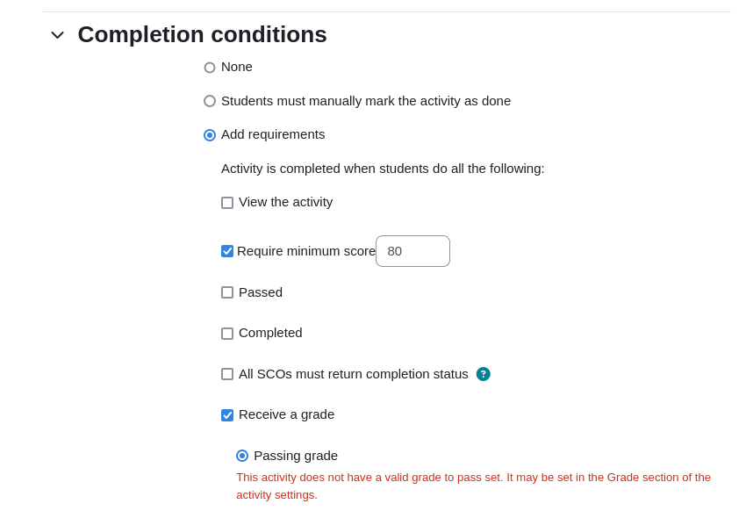Click the Completion conditions heading text

pyautogui.click(x=202, y=34)
